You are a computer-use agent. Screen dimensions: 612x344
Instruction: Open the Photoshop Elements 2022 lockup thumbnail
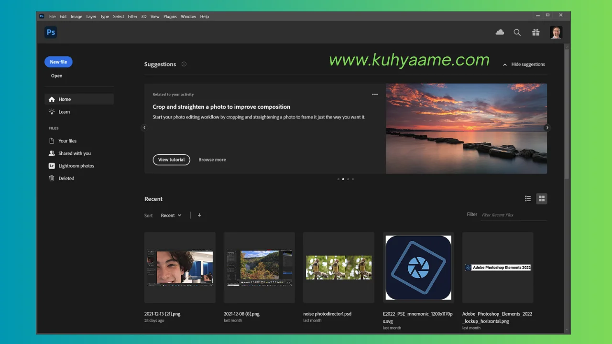pos(498,268)
